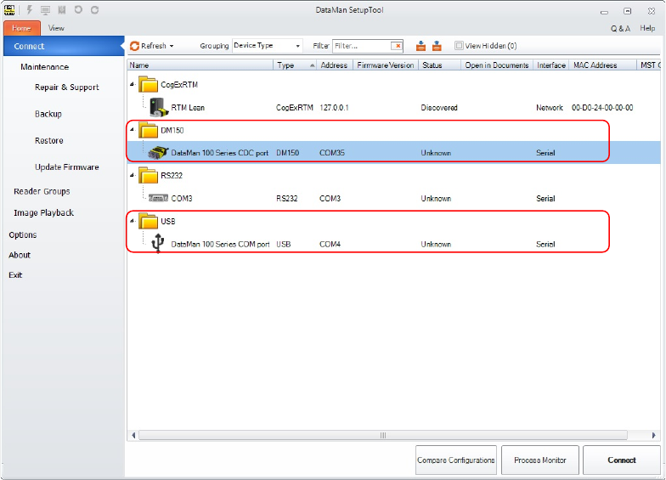The width and height of the screenshot is (666, 480).
Task: Sort by the Address column header
Action: [x=335, y=65]
